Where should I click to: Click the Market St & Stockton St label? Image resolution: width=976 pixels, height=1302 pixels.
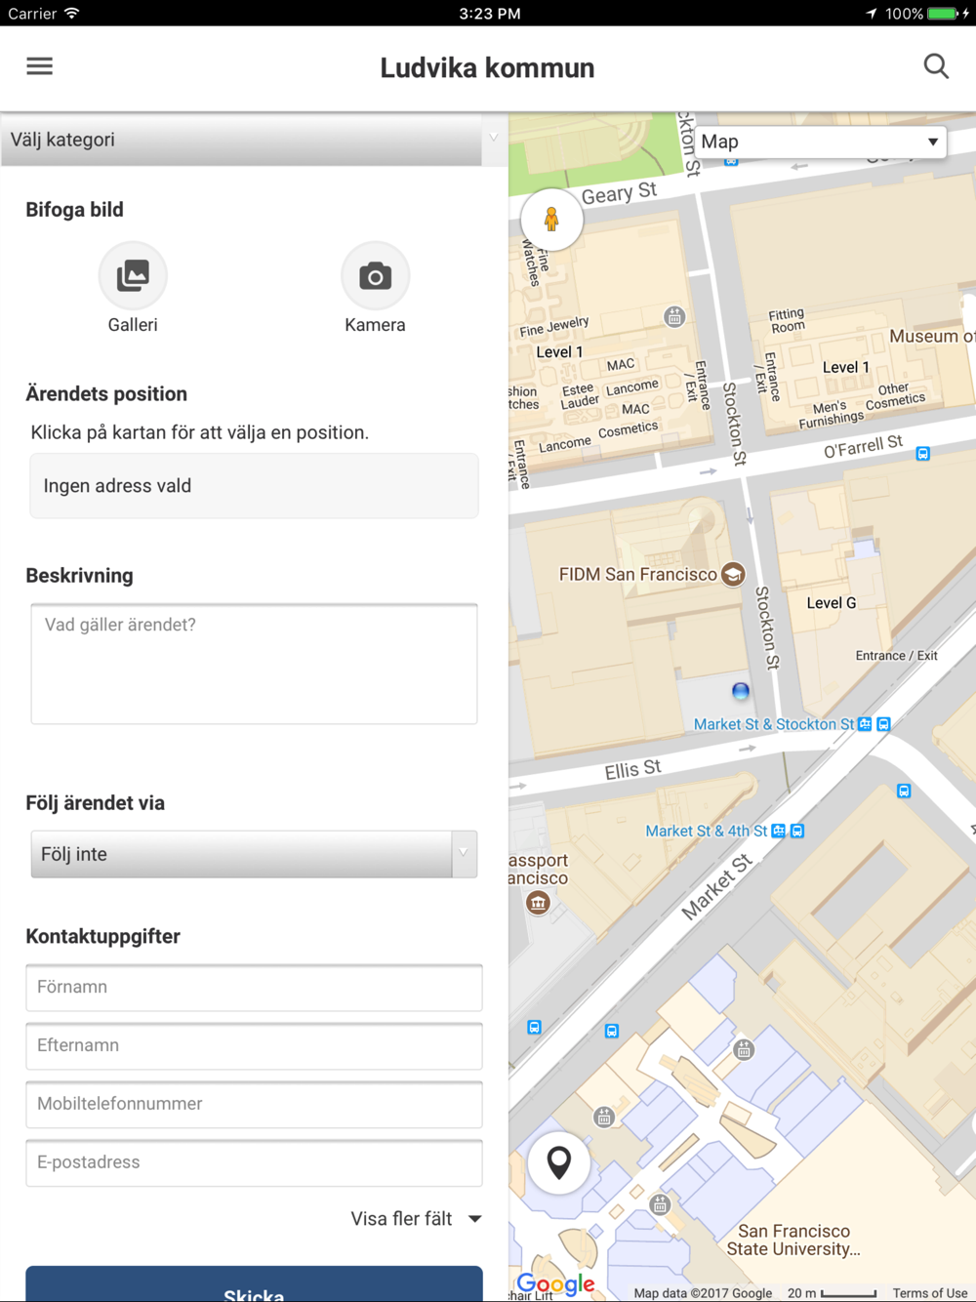(x=774, y=724)
